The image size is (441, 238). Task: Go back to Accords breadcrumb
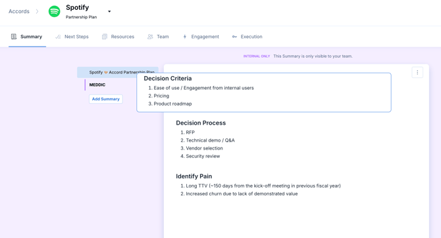pos(19,12)
